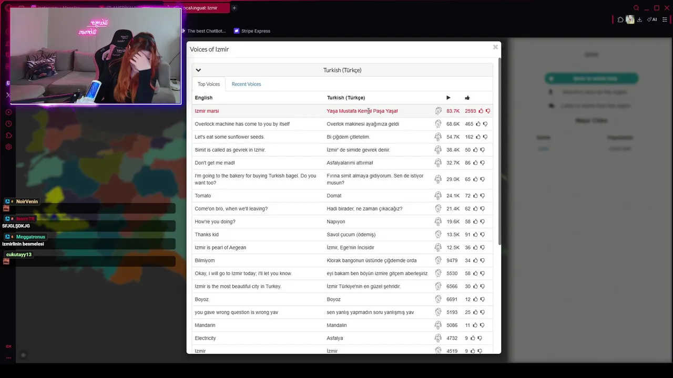
Task: Upvote the Thanks kid voice
Action: point(475,235)
